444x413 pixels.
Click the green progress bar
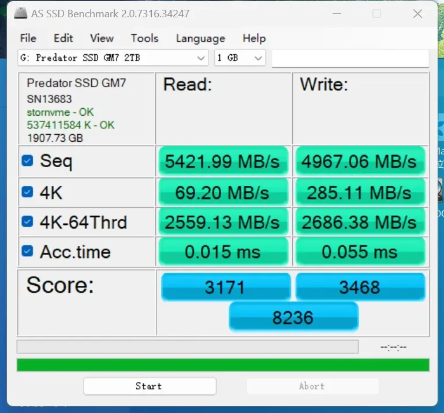pyautogui.click(x=223, y=365)
